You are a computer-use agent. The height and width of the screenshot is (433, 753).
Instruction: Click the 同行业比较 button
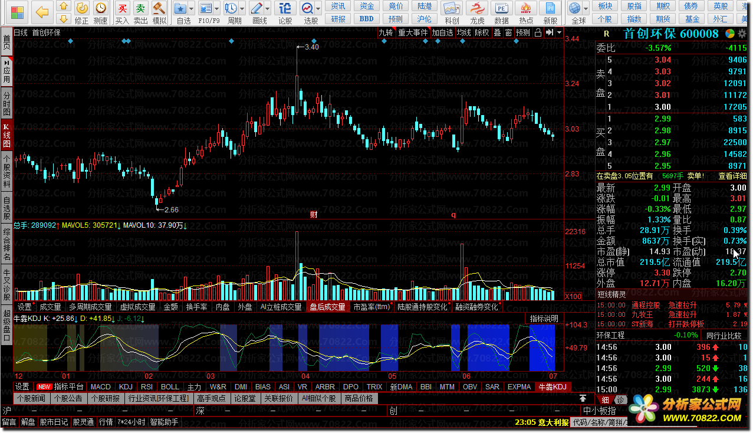click(725, 336)
